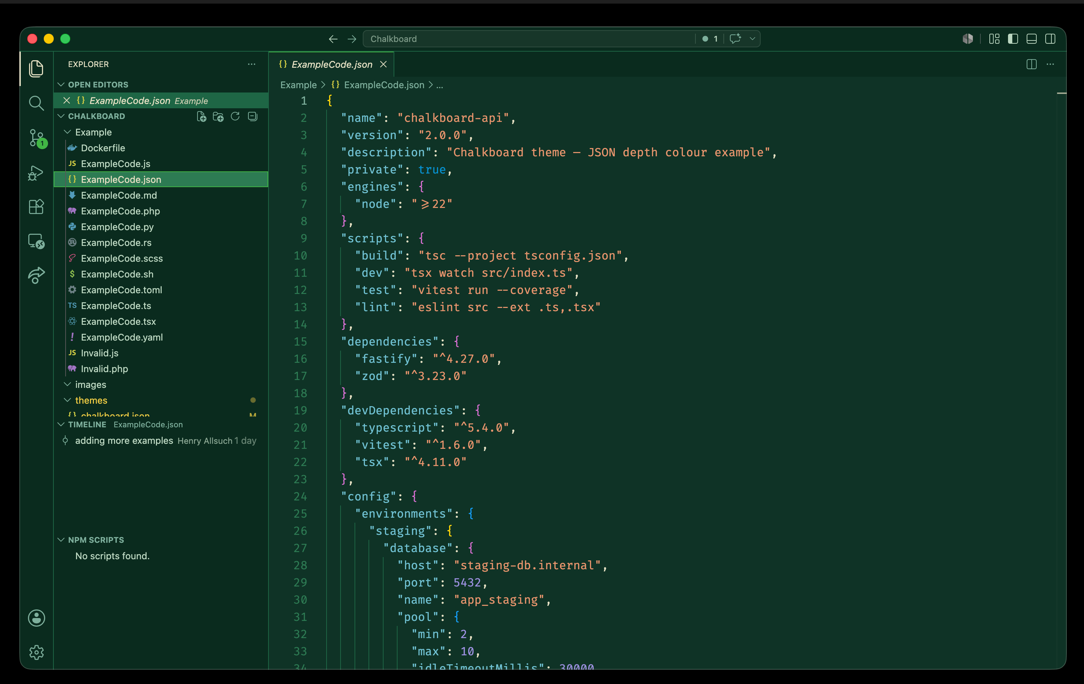The height and width of the screenshot is (684, 1084).
Task: Toggle the bottom panel
Action: click(1032, 39)
